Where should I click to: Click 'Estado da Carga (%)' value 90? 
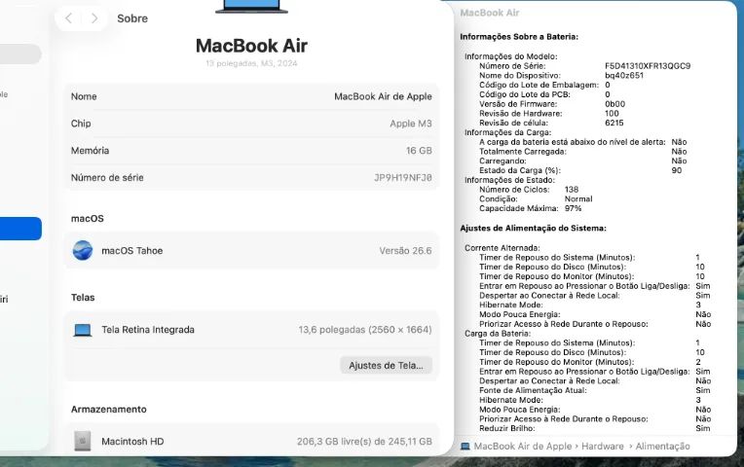pos(677,170)
